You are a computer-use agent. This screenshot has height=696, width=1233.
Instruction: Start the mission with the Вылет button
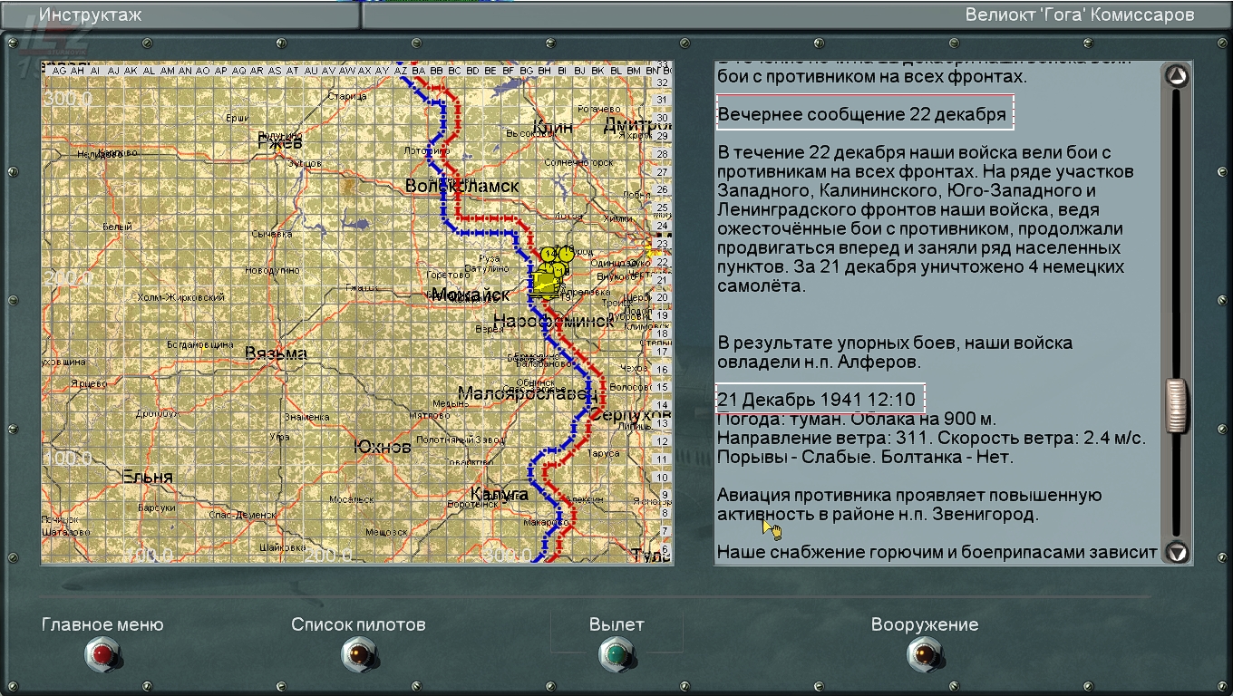pyautogui.click(x=616, y=653)
